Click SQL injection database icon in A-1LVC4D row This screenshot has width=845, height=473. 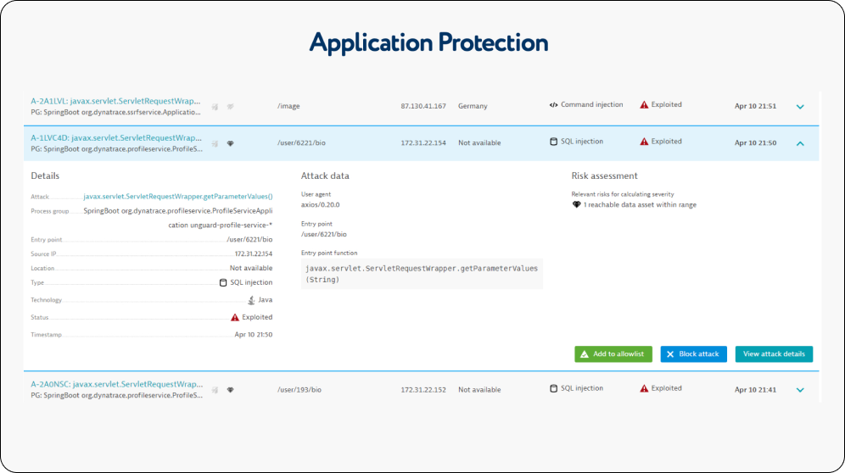click(x=554, y=142)
